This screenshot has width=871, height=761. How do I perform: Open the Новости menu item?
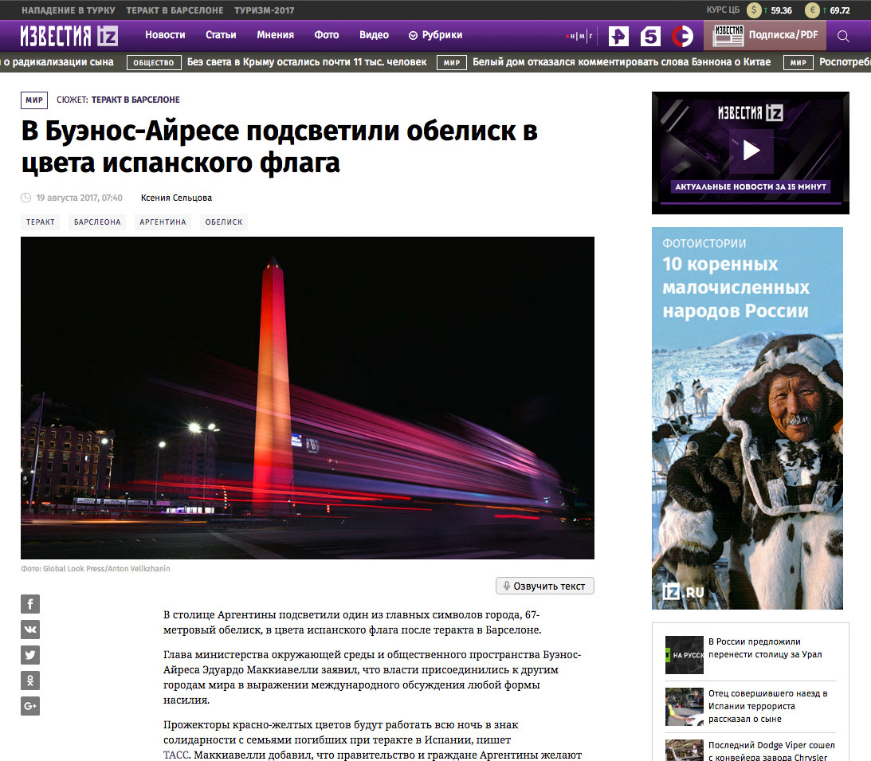(165, 35)
